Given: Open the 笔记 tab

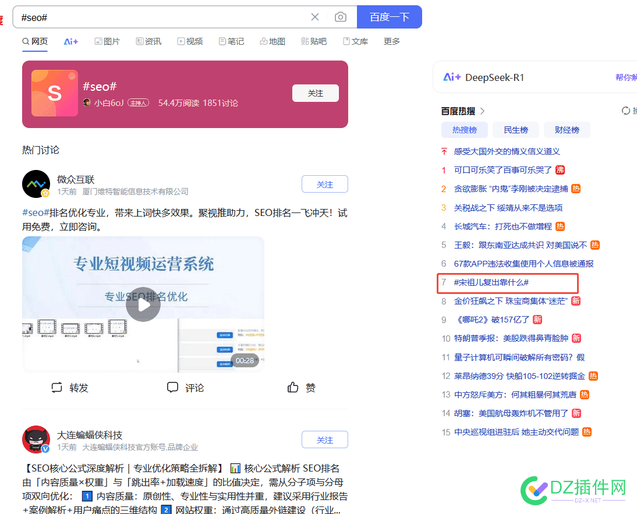Looking at the screenshot, I should pyautogui.click(x=232, y=41).
